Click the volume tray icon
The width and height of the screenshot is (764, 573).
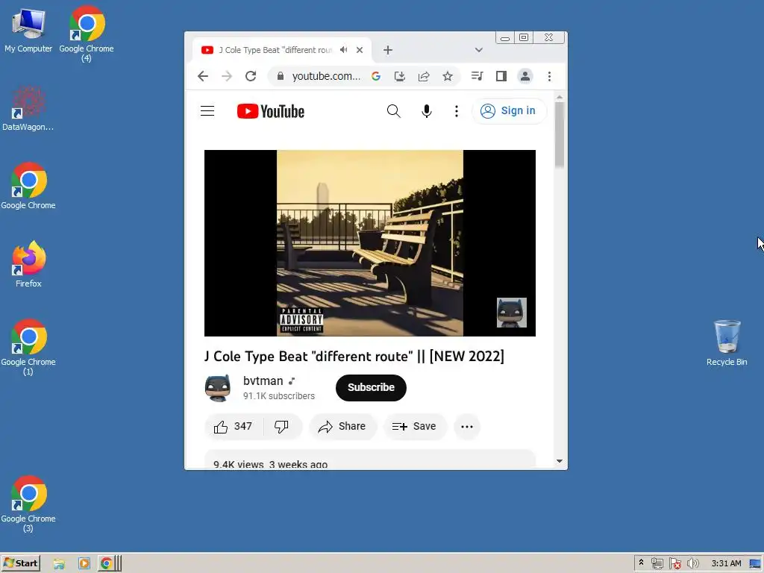click(x=692, y=564)
